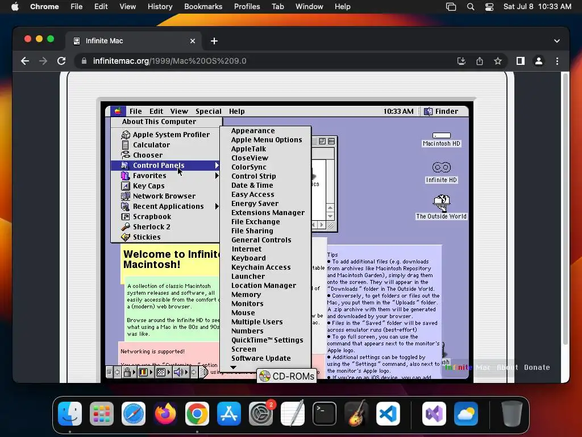Image resolution: width=582 pixels, height=437 pixels.
Task: Open the Finder application switcher menu
Action: [442, 111]
